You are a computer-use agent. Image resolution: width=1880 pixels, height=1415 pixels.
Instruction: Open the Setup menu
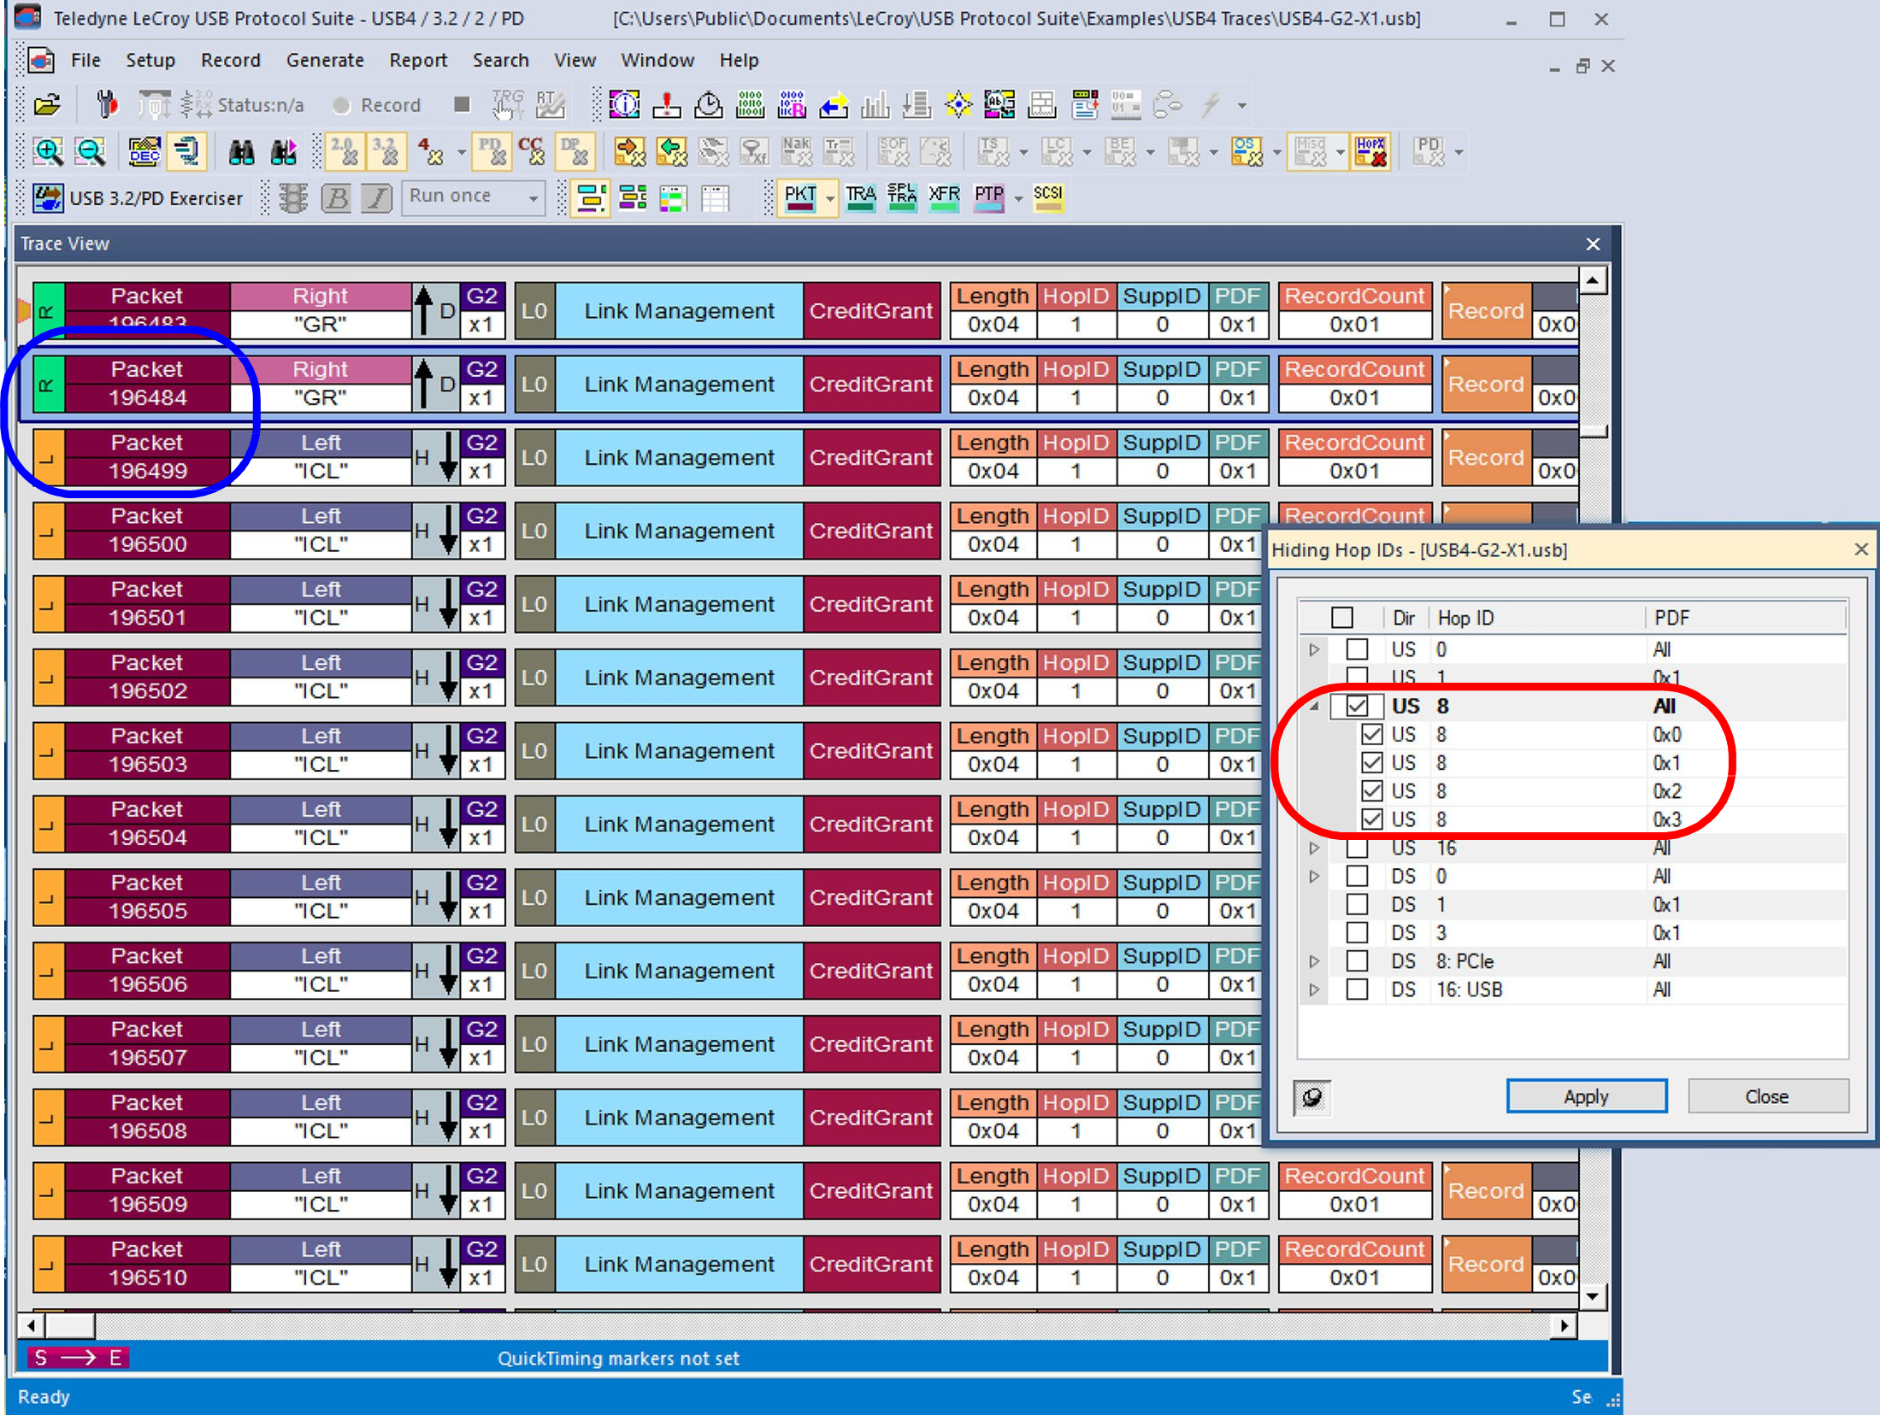tap(150, 60)
